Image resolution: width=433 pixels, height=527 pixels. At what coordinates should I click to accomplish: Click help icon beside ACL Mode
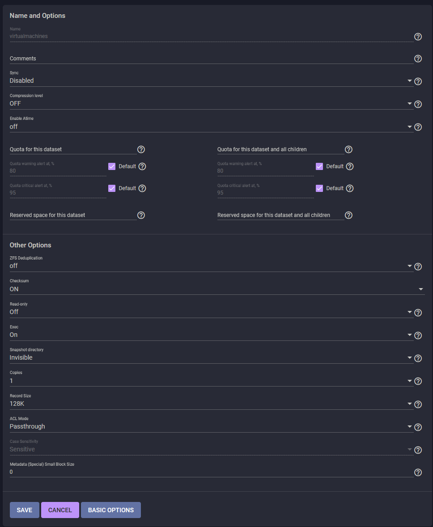(x=418, y=427)
